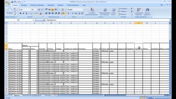Decrease the cell indent
The image size is (176, 99).
click(56, 13)
